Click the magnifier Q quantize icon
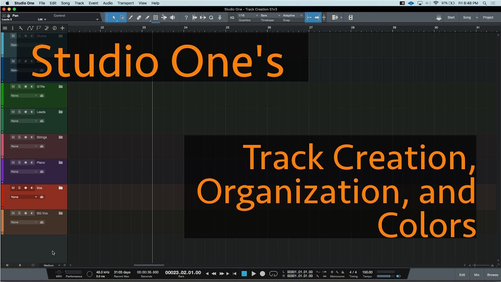The width and height of the screenshot is (501, 282). tap(211, 18)
